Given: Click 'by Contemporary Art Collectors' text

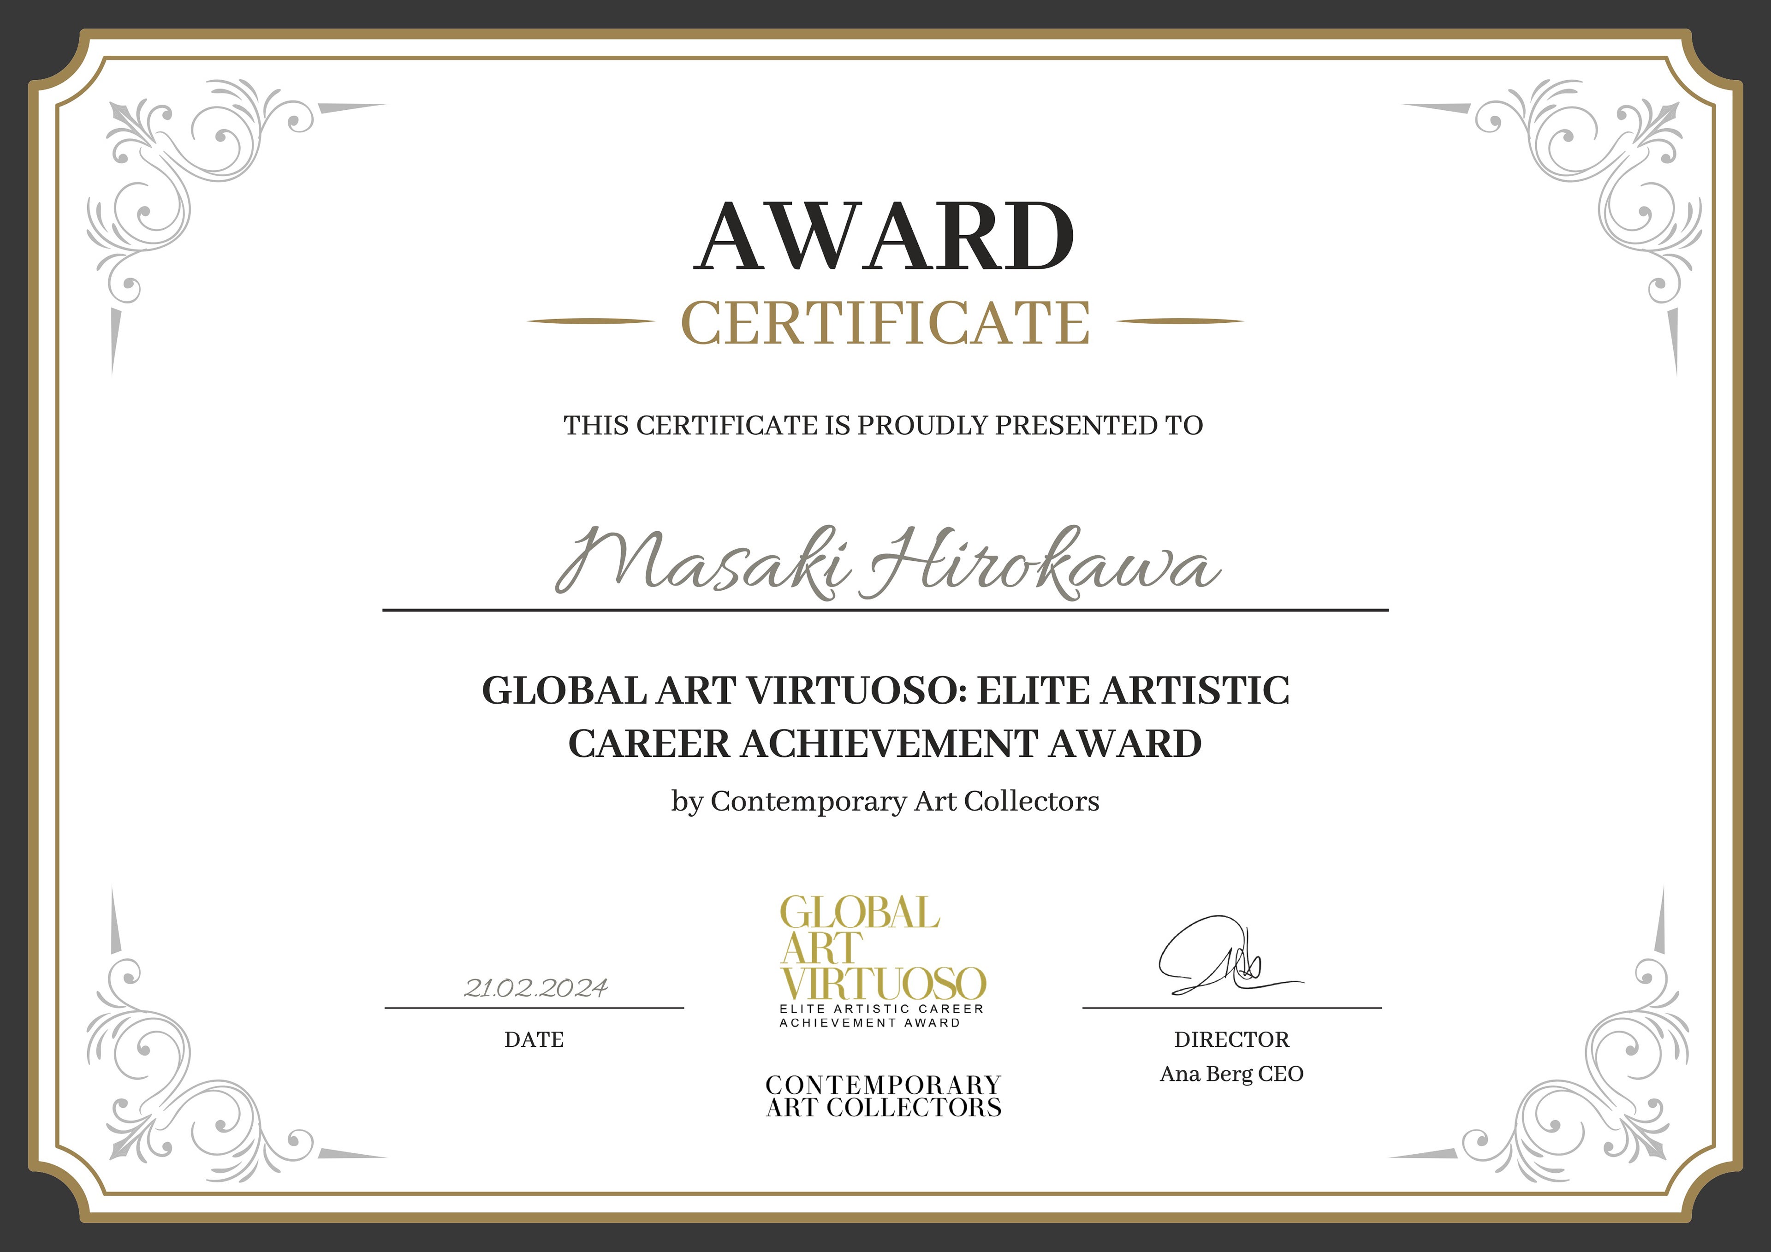Looking at the screenshot, I should 885,801.
